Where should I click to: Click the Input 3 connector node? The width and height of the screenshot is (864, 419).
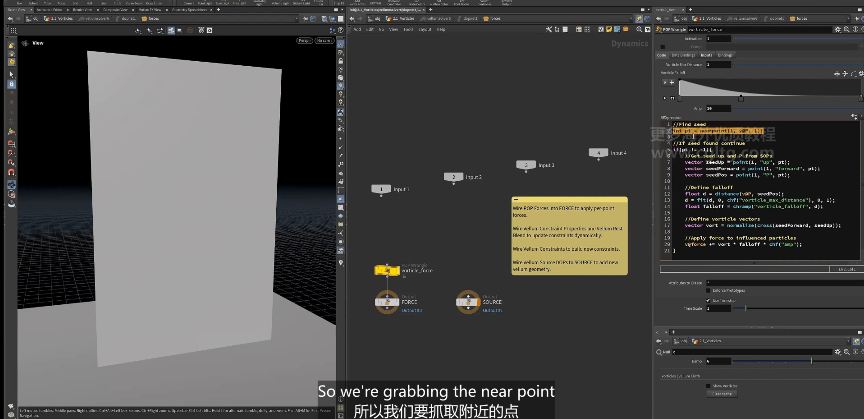click(526, 165)
